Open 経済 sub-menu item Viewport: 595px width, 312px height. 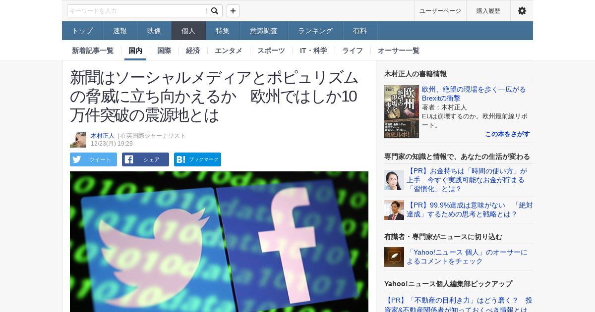click(193, 51)
